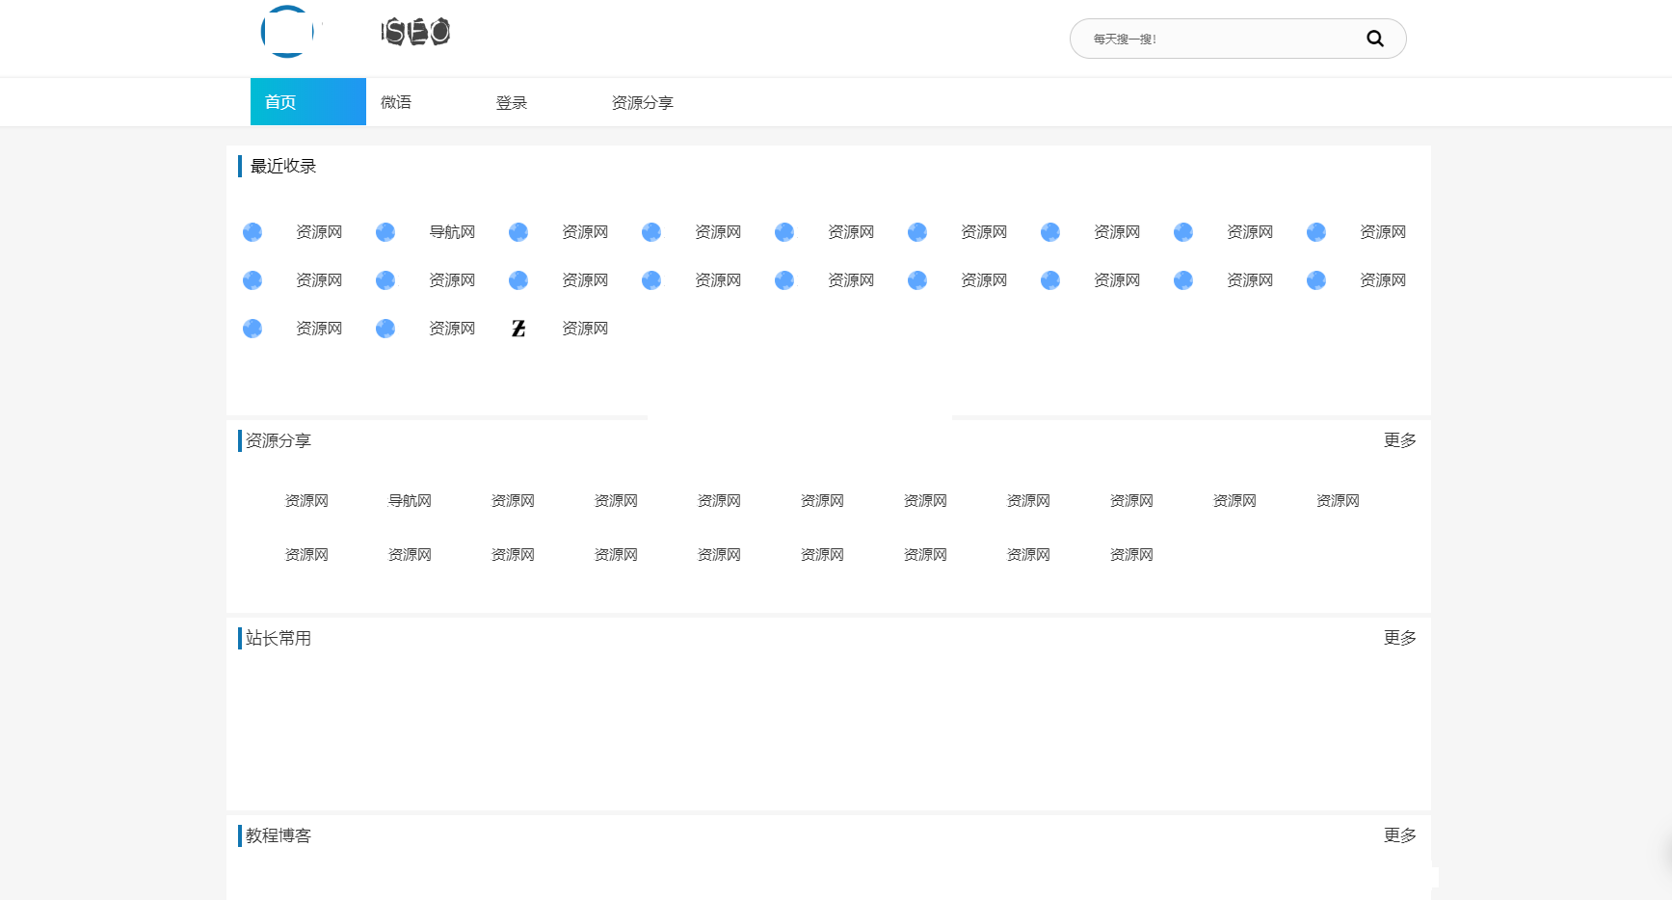Click the last 资源网 in 资源分享 second row
Image resolution: width=1672 pixels, height=900 pixels.
(1129, 554)
